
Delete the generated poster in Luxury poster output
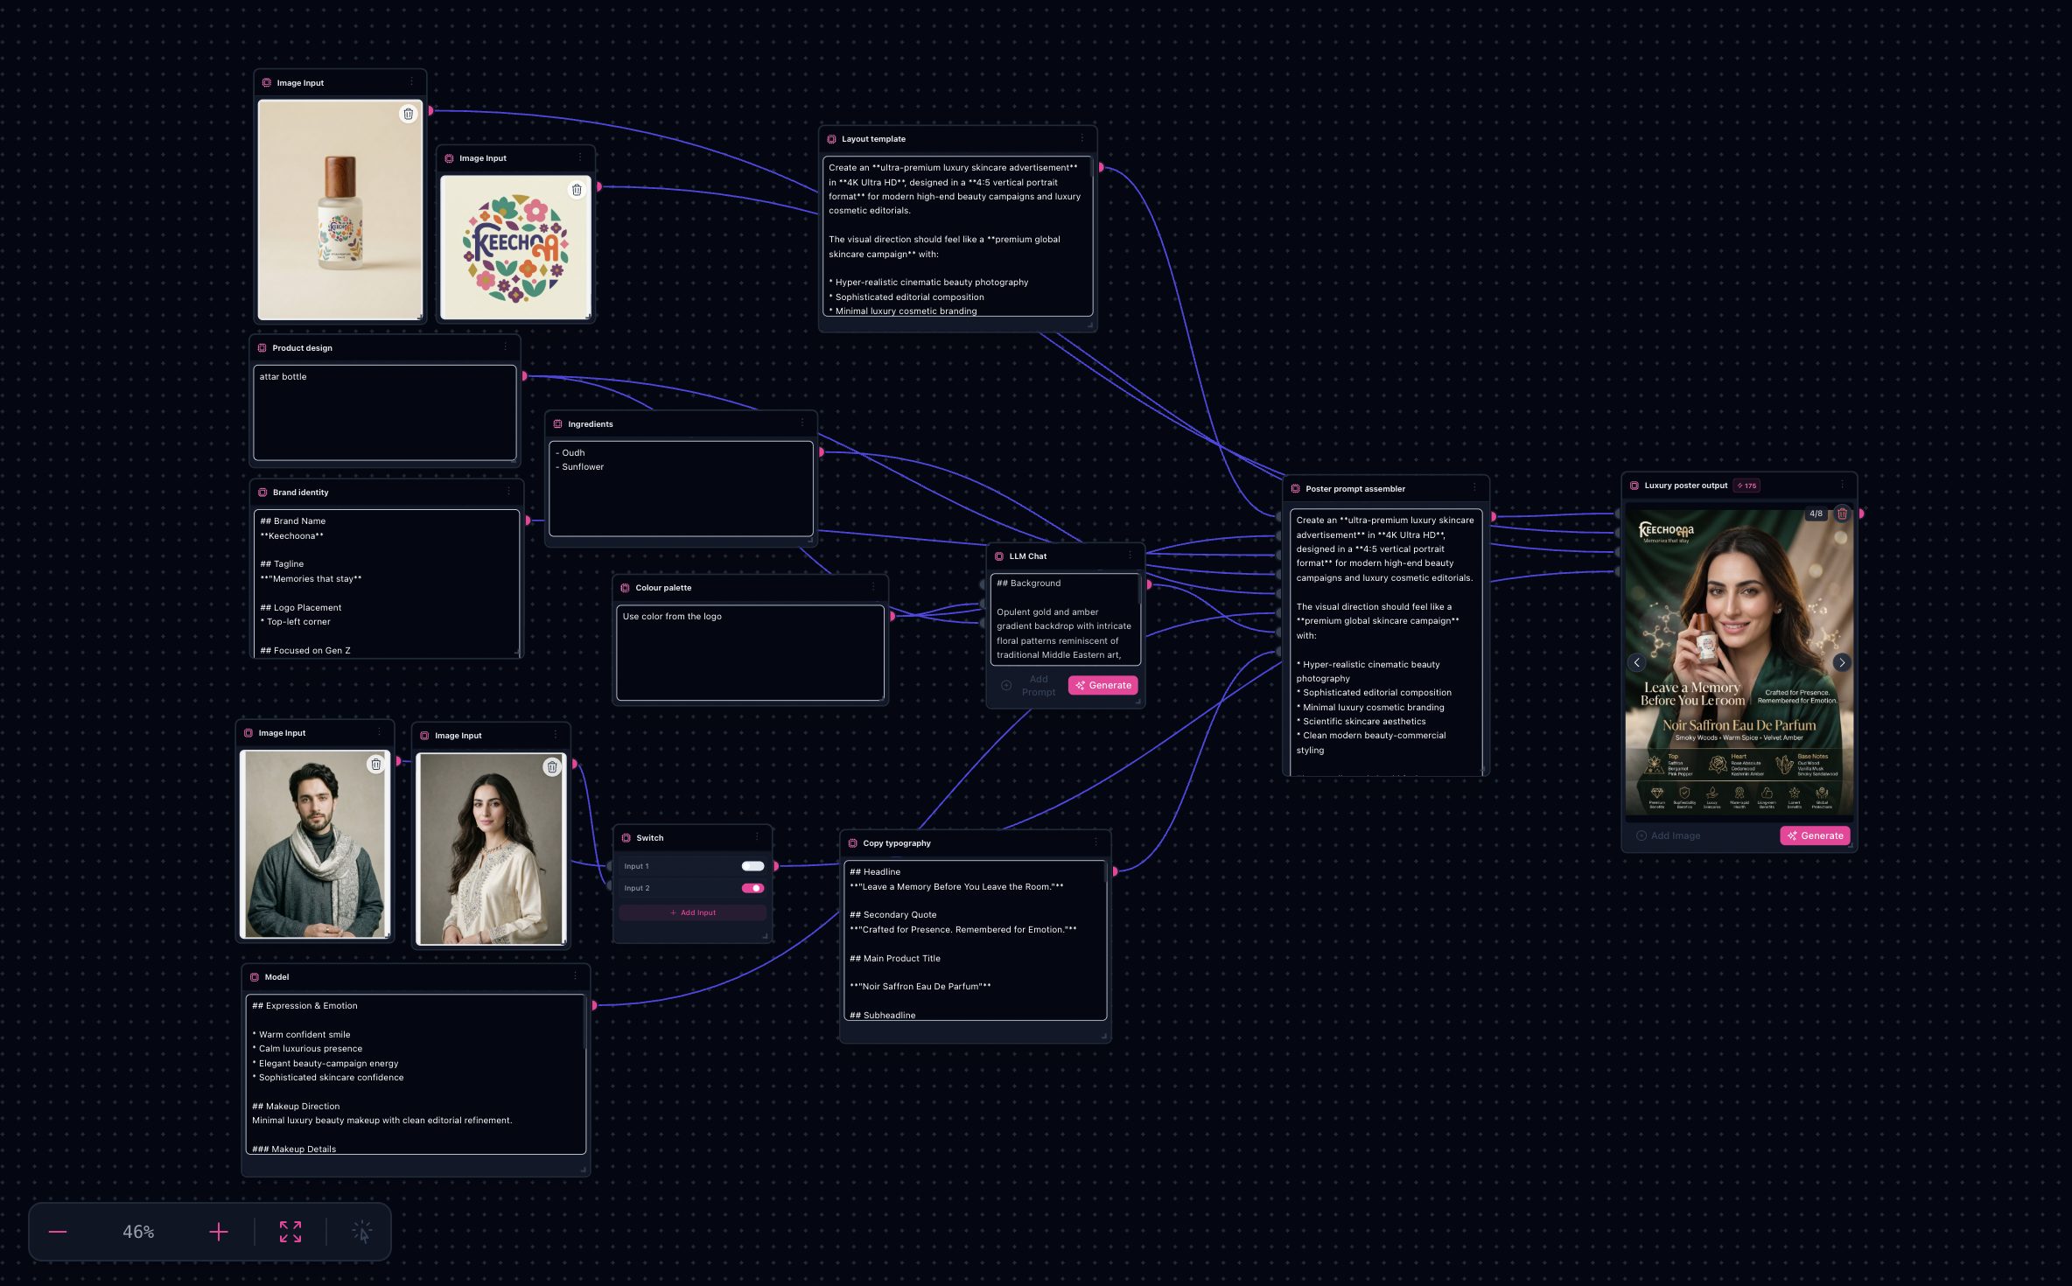[1842, 514]
